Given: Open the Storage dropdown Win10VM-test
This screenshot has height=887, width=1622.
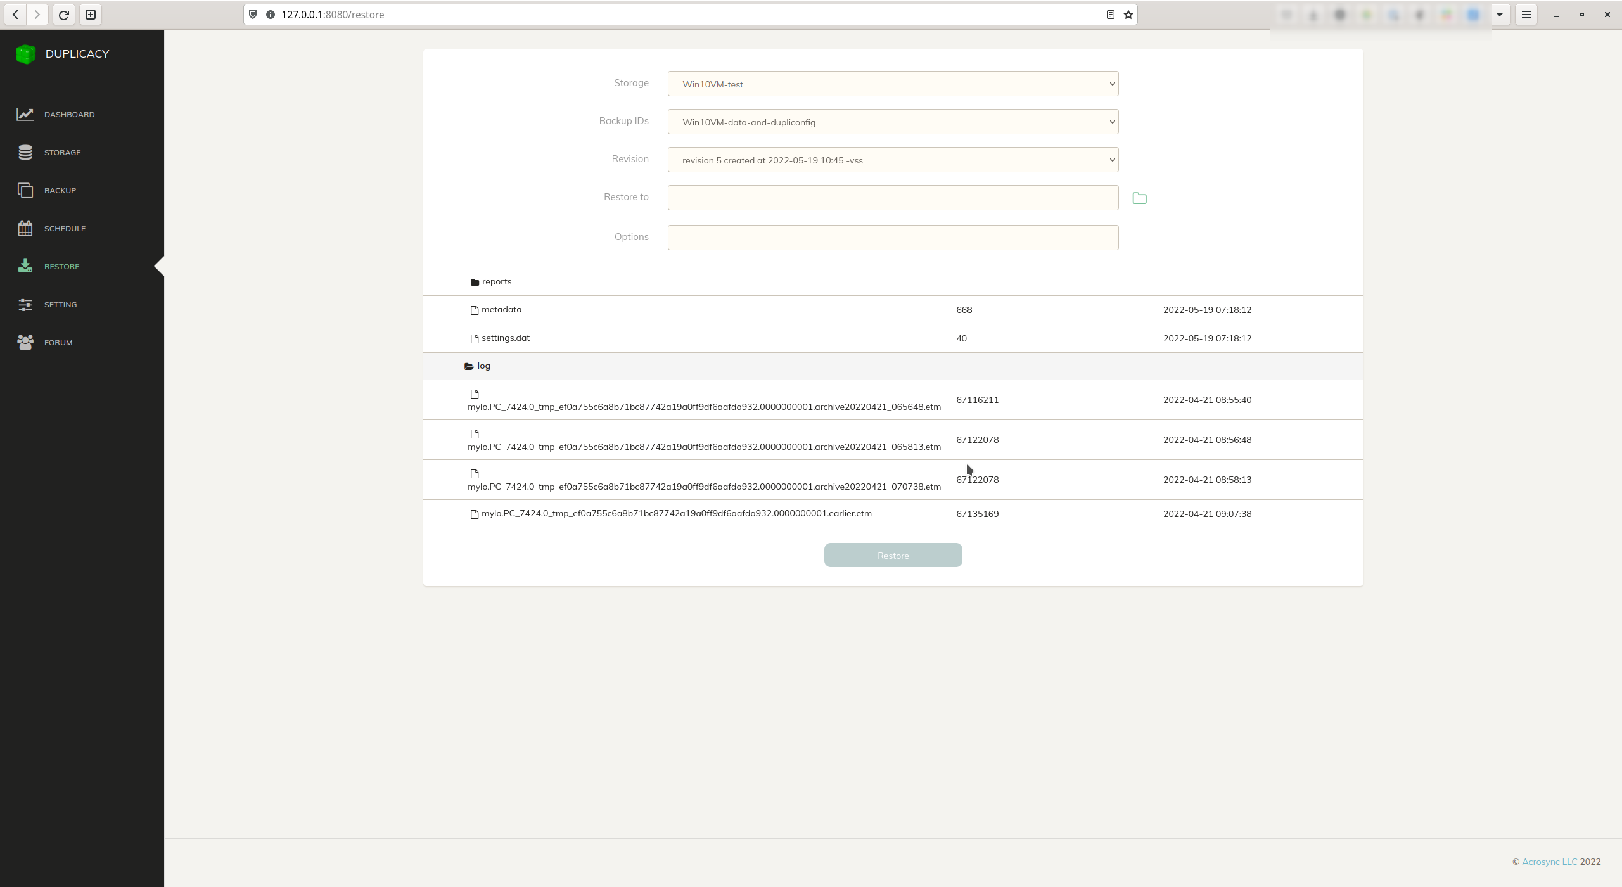Looking at the screenshot, I should click(x=892, y=84).
